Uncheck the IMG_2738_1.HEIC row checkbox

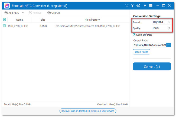[x=5, y=26]
